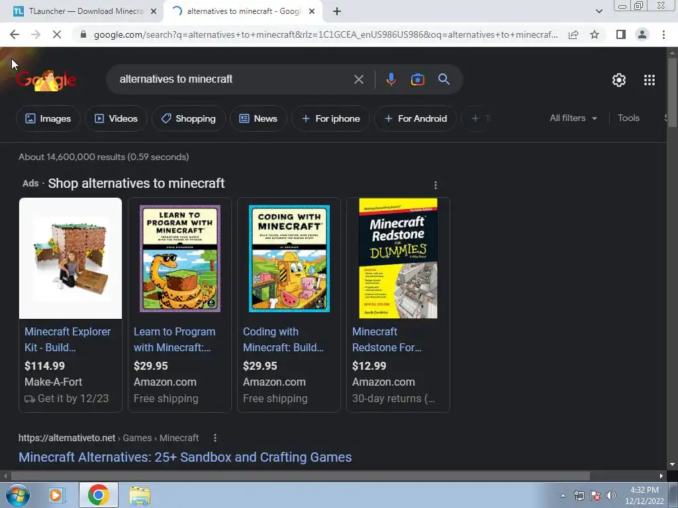Click into the Google search input field
Screen dimensions: 678x508
click(234, 79)
